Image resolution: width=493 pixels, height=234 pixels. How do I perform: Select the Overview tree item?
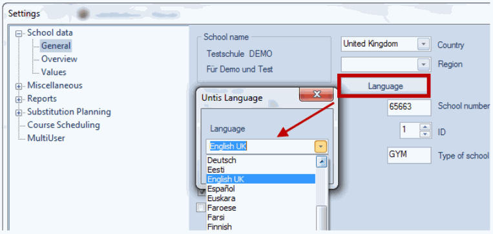[59, 59]
